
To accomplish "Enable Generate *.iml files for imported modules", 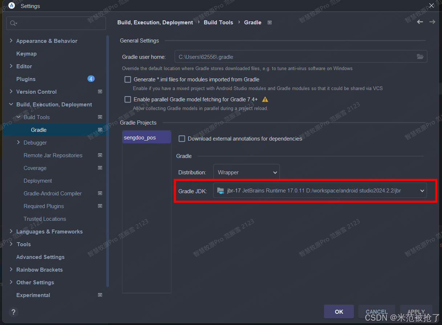I will click(127, 79).
